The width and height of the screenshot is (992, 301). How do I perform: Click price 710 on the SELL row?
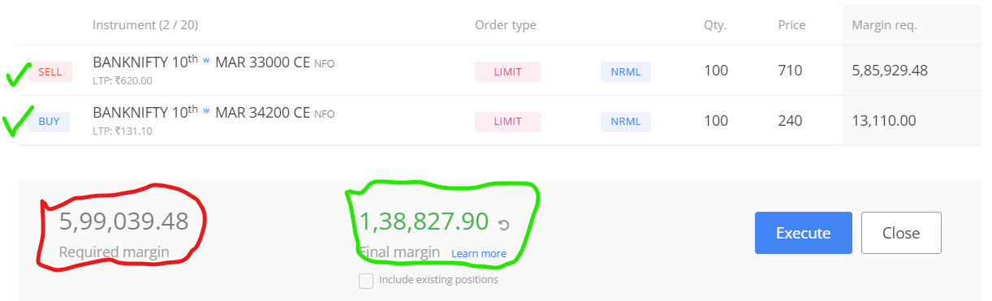(x=790, y=71)
